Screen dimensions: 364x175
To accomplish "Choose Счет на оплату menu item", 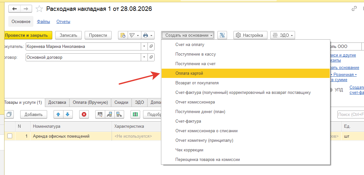I will point(246,44).
